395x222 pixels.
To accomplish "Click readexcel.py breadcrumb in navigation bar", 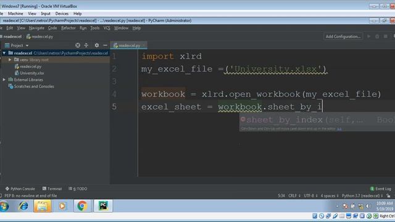I will pyautogui.click(x=39, y=36).
